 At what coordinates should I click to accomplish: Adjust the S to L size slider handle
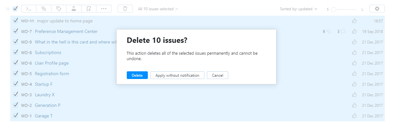pyautogui.click(x=334, y=10)
